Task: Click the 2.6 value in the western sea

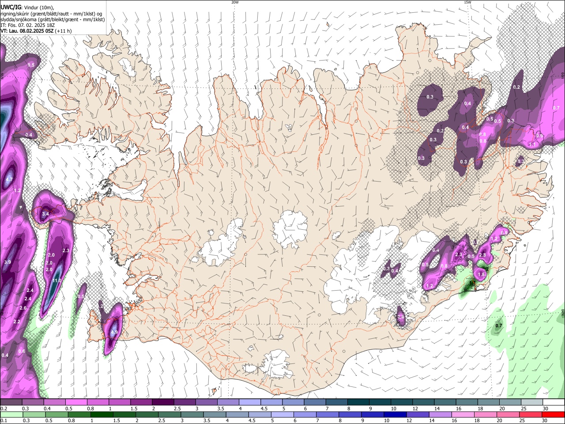Action: click(23, 308)
